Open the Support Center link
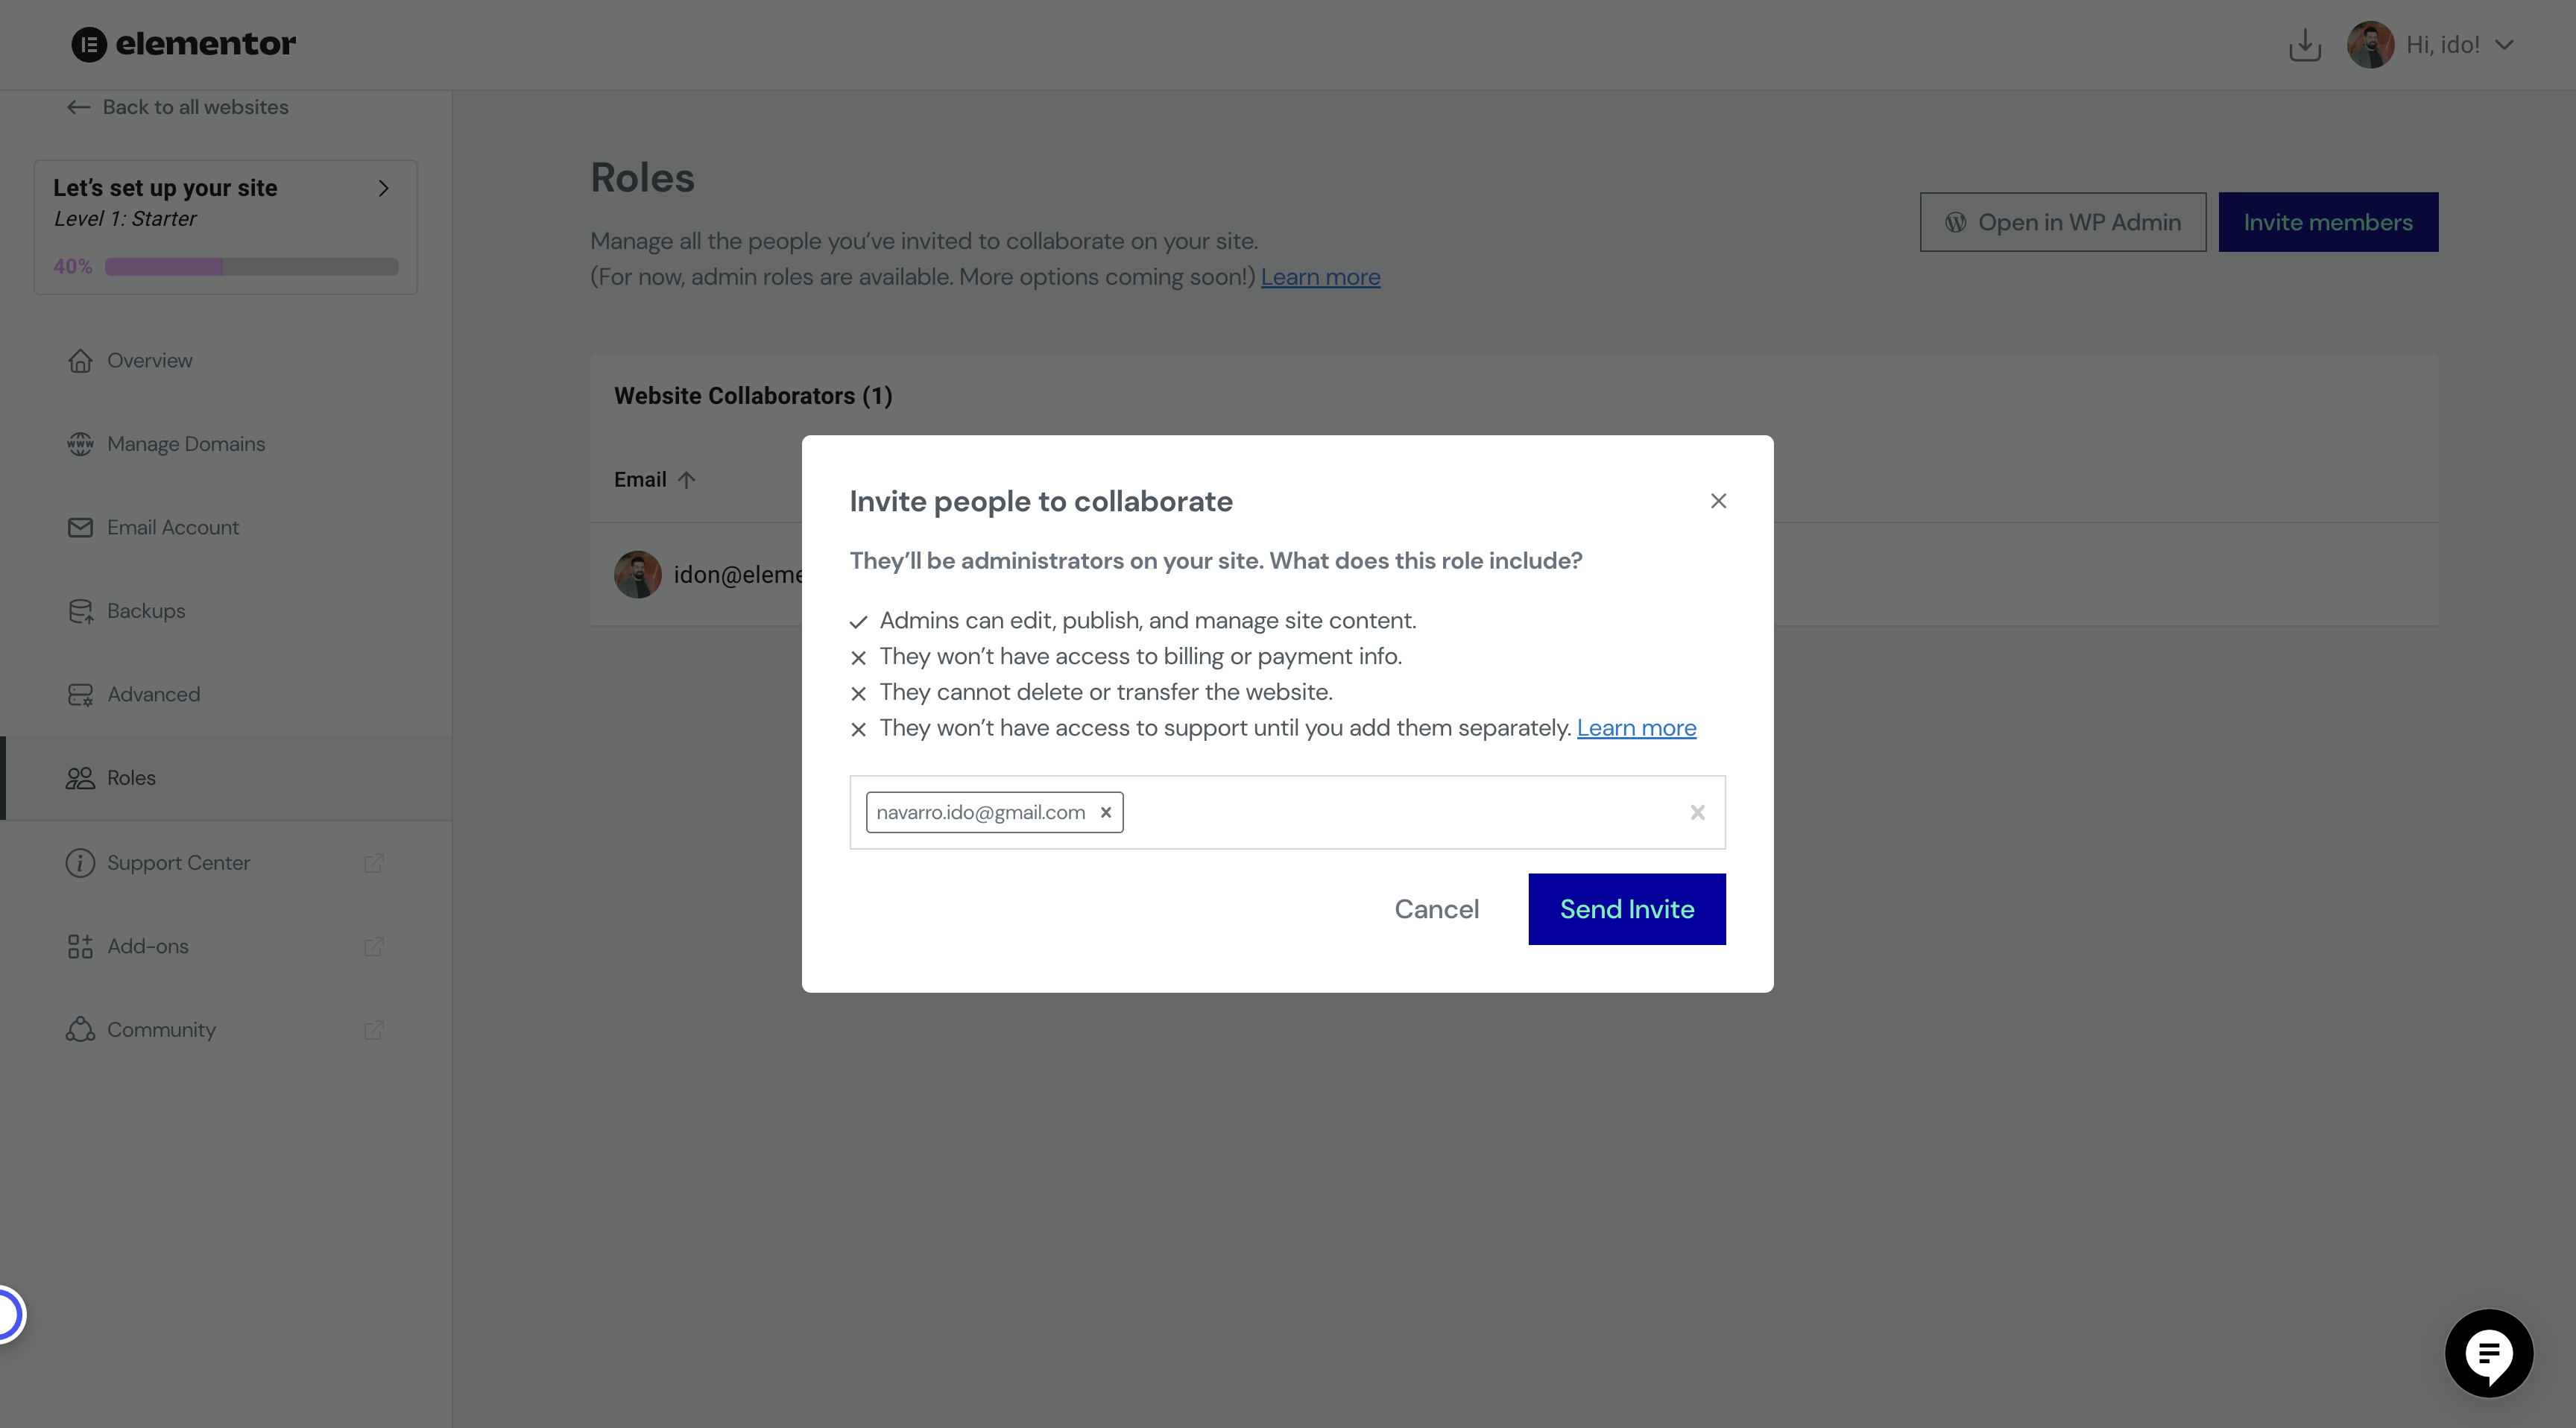The image size is (2576, 1428). [178, 863]
